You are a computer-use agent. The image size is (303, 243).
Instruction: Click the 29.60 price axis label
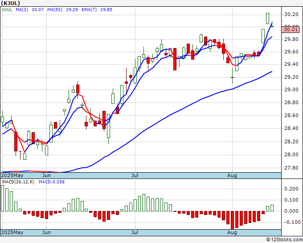tap(291, 52)
